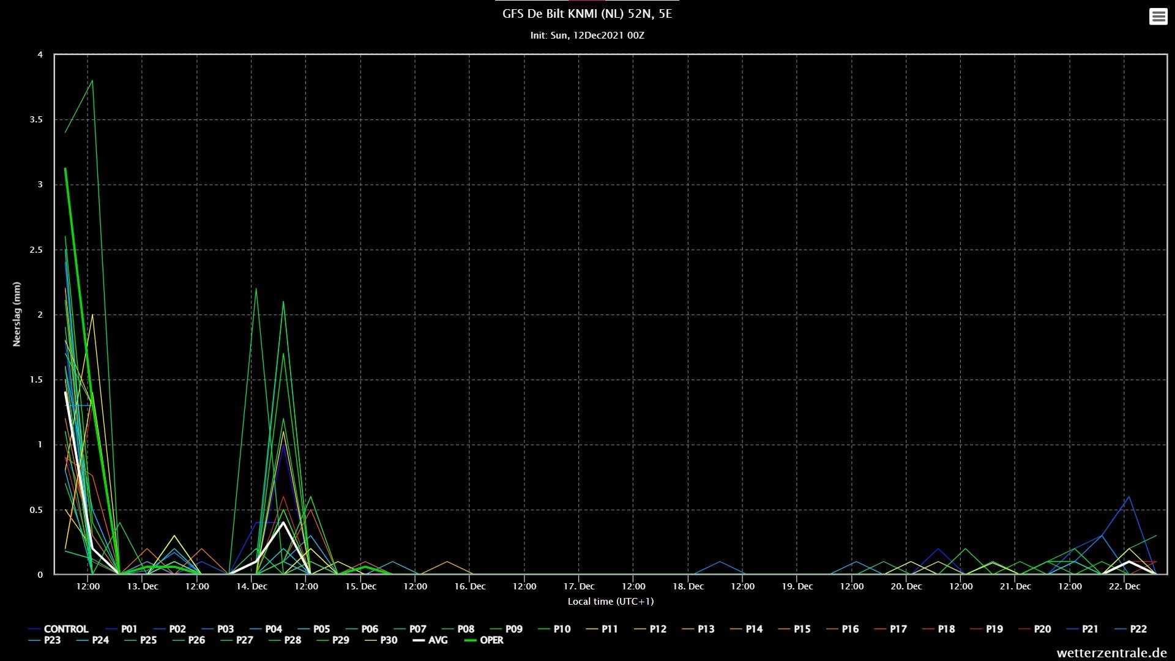
Task: Toggle legend entry P18
Action: [939, 629]
